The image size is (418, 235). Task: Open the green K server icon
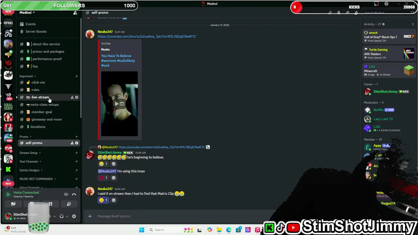coord(8,169)
